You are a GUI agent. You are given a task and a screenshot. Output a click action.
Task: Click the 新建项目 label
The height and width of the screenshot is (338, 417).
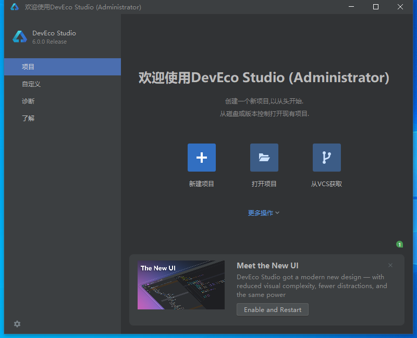[202, 184]
